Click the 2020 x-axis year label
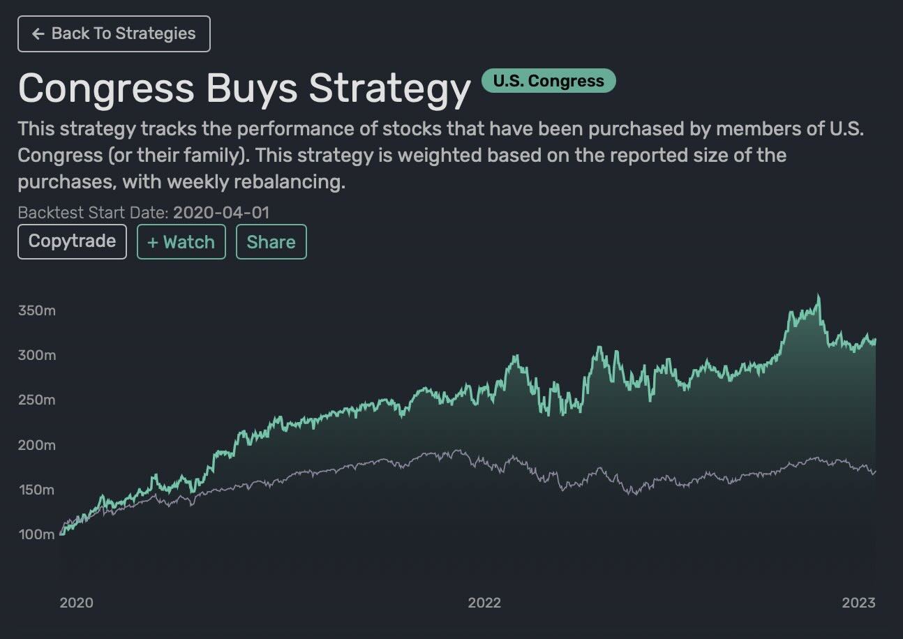The width and height of the screenshot is (903, 639). [76, 603]
